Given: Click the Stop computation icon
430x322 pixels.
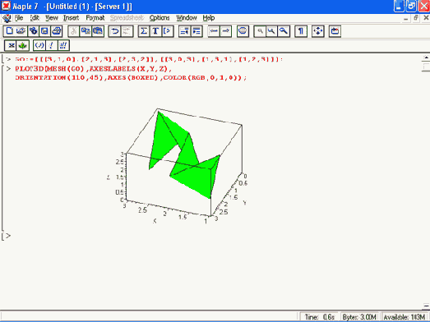Looking at the screenshot, I should (243, 31).
